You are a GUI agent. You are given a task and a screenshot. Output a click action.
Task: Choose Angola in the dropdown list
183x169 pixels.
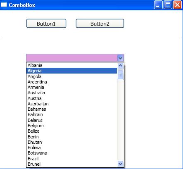pyautogui.click(x=71, y=76)
